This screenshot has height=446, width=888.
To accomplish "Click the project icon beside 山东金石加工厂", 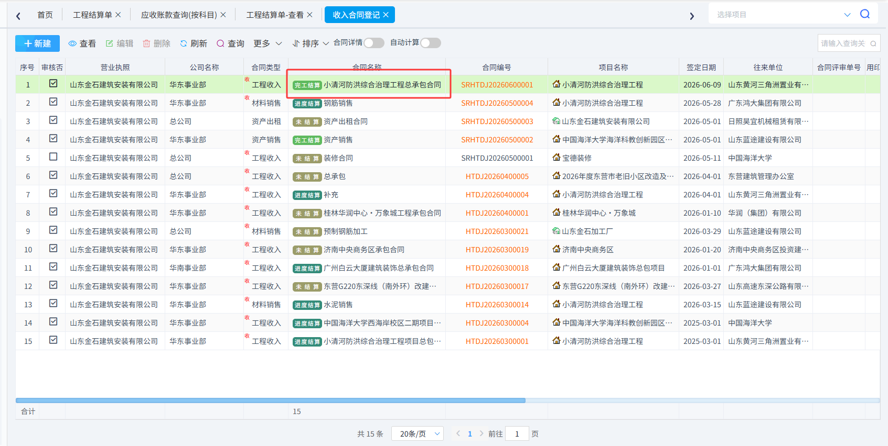I will click(x=557, y=231).
